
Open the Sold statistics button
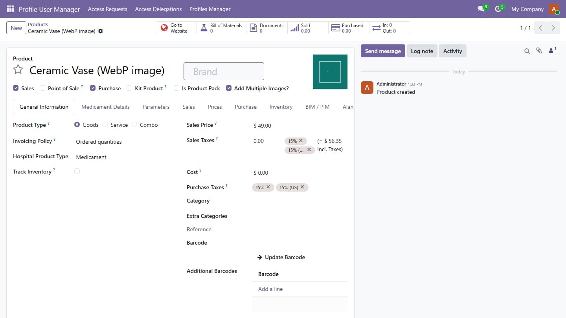pos(308,28)
